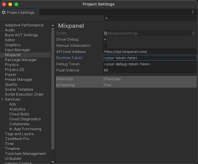Select the Project Settings tab
198x164 pixels.
point(20,12)
